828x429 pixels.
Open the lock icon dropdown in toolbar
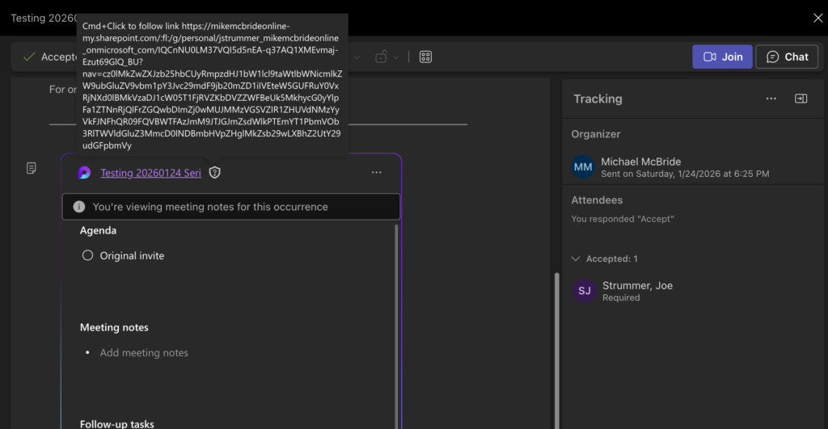point(386,57)
